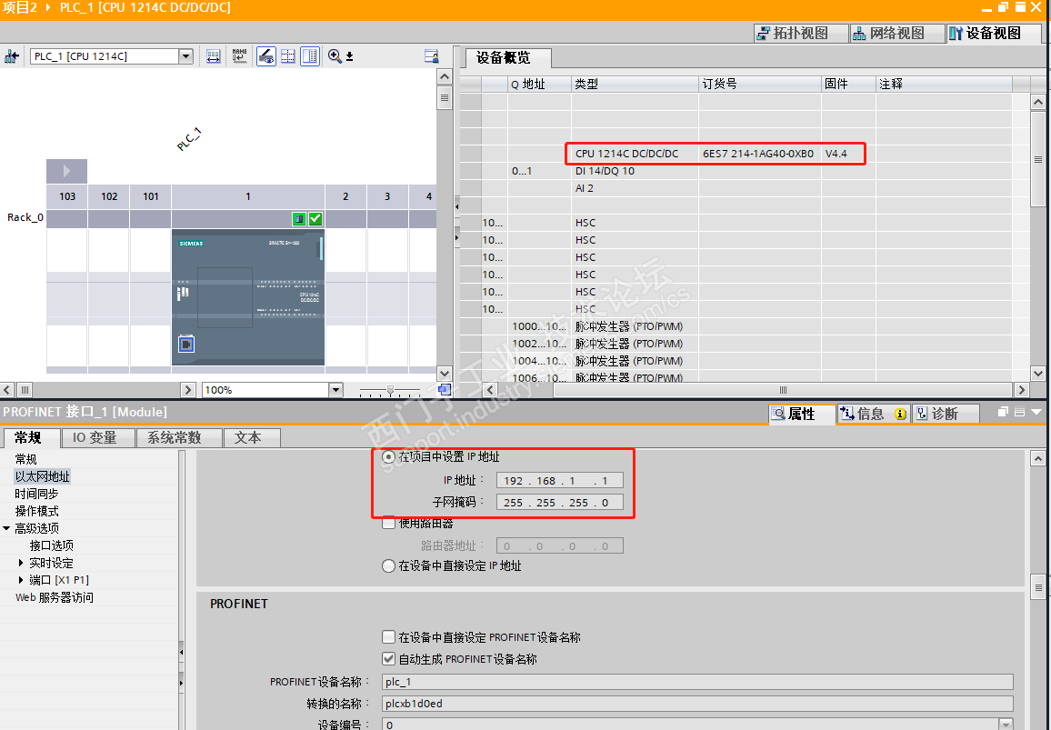1051x730 pixels.
Task: Click the device data icon at toolbar right
Action: click(432, 56)
